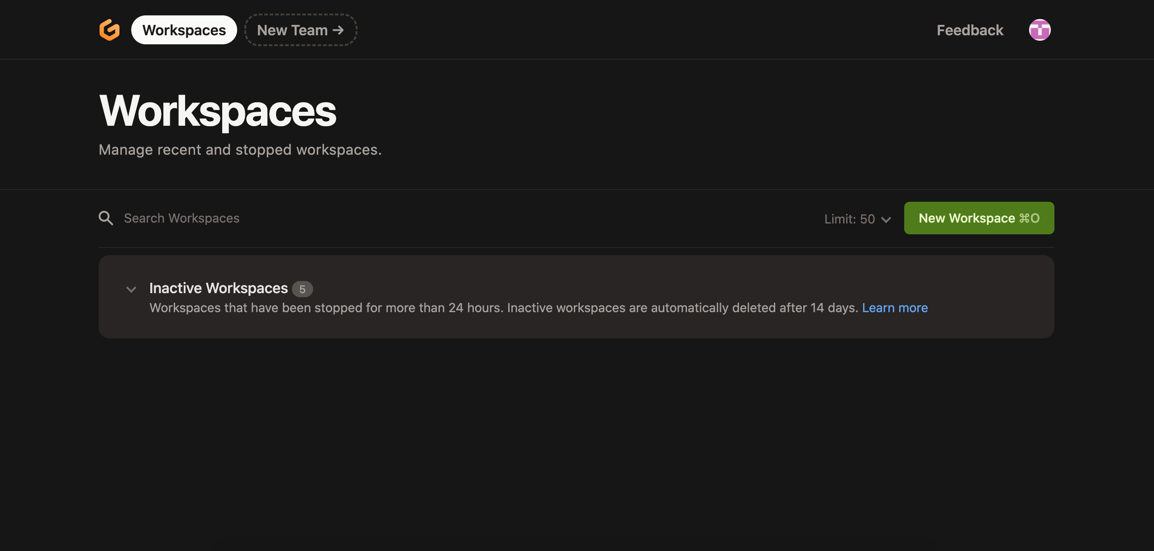1154x551 pixels.
Task: Switch to the Workspaces tab
Action: coord(184,30)
